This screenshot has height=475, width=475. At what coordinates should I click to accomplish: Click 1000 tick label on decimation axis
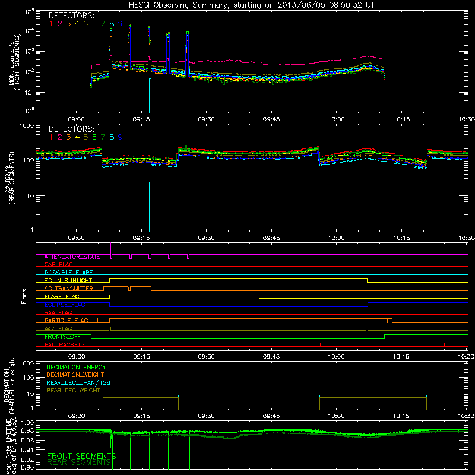click(x=27, y=363)
